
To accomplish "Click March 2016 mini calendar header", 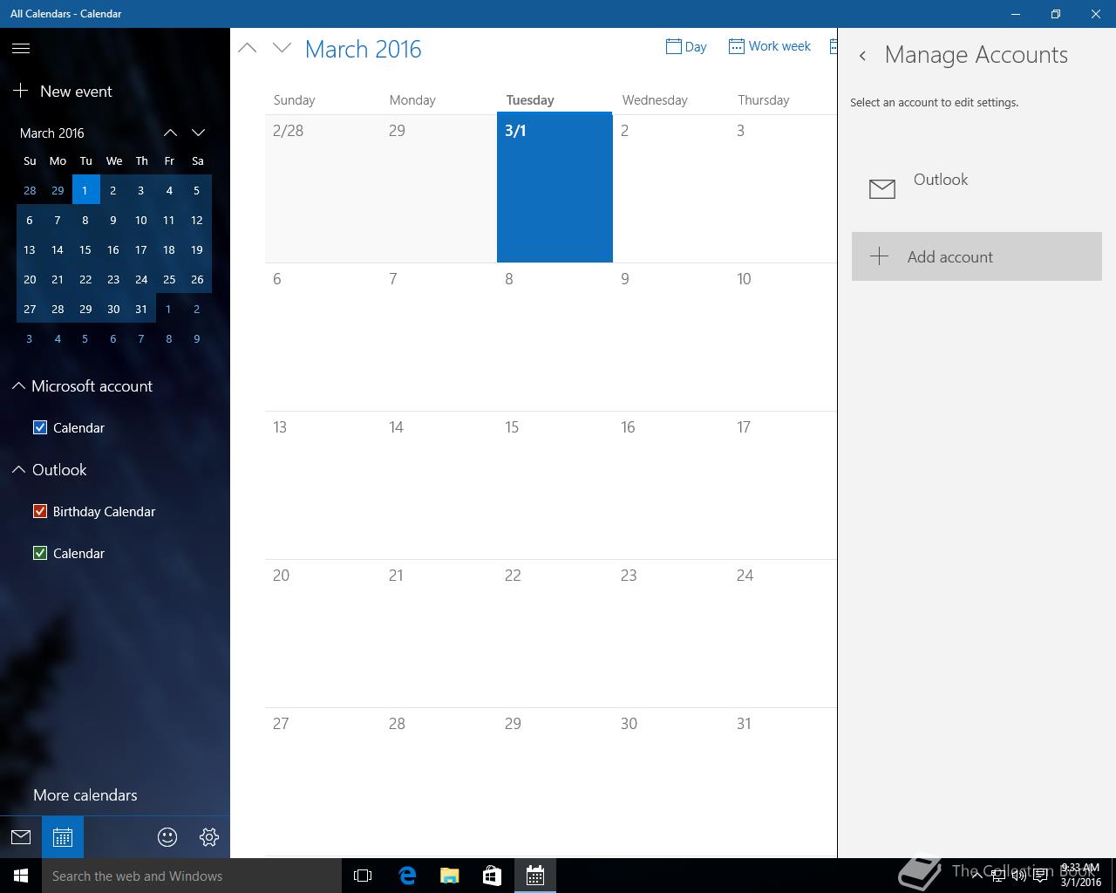I will click(x=52, y=133).
